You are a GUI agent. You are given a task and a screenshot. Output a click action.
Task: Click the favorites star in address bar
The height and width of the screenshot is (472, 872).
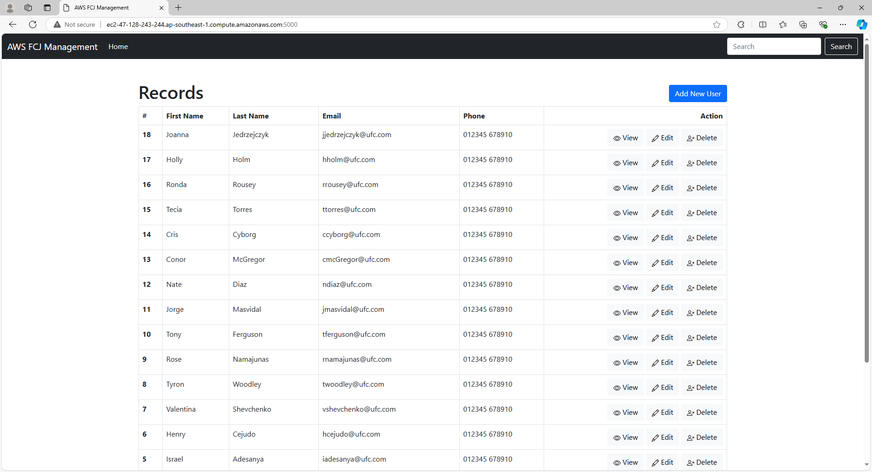(717, 25)
